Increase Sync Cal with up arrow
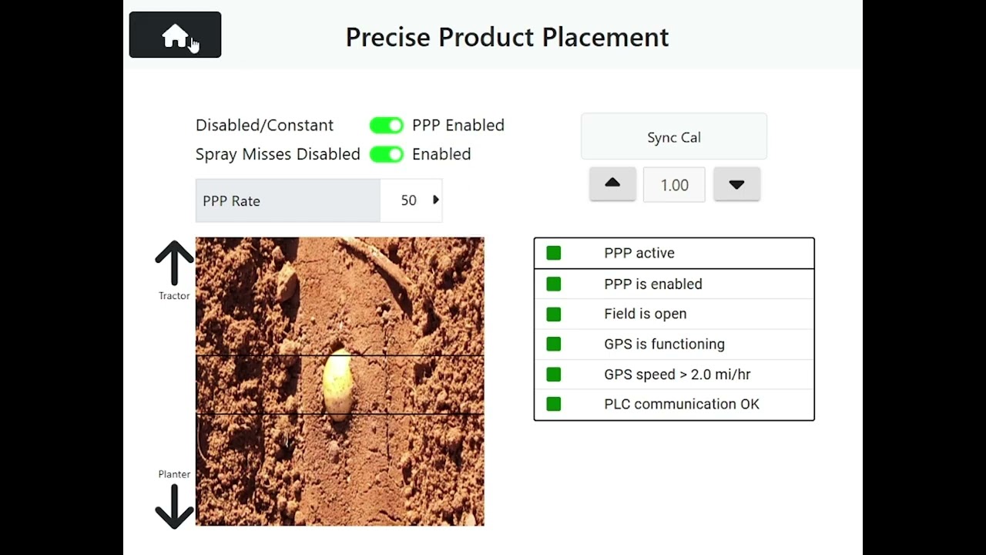This screenshot has height=555, width=986. 612,184
